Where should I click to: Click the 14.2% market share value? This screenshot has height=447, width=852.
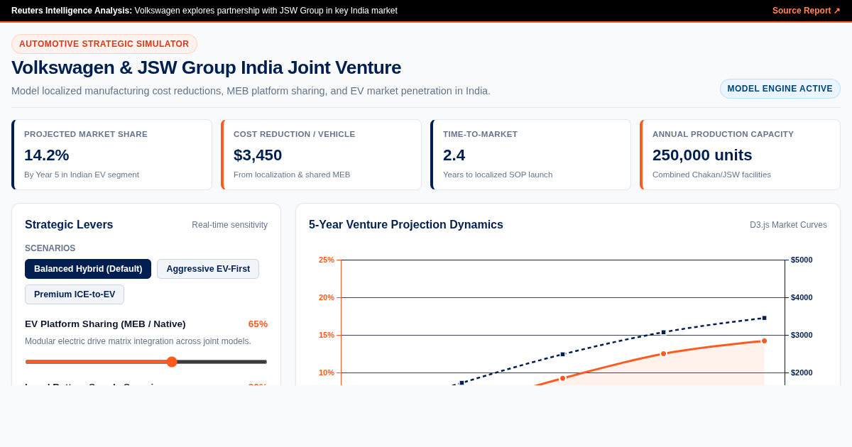point(47,155)
